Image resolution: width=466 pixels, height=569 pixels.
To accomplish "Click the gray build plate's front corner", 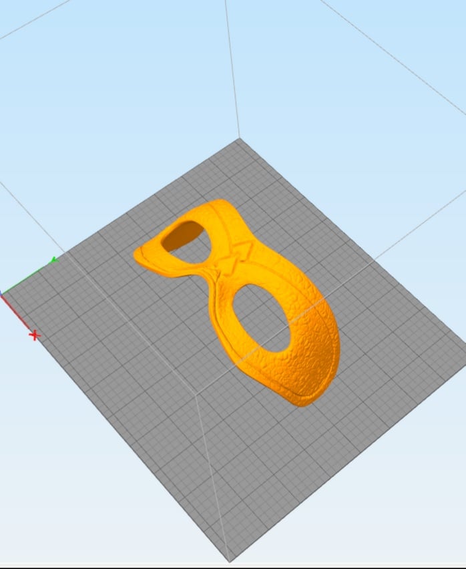I will 229,560.
